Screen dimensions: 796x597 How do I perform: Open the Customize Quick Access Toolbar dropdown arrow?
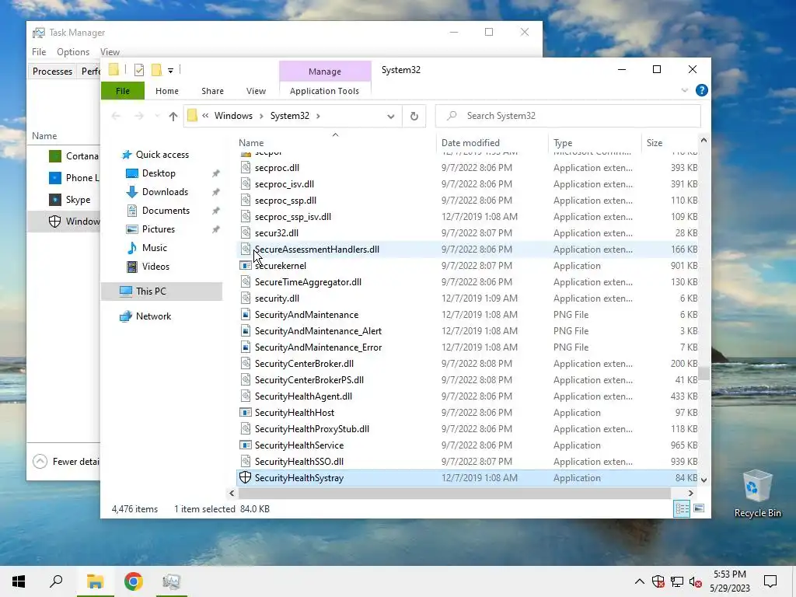(170, 71)
